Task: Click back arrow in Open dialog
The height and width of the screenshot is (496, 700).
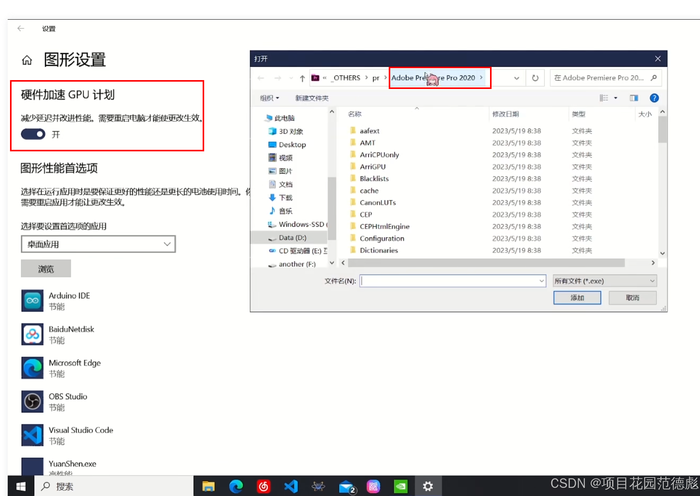Action: (261, 78)
